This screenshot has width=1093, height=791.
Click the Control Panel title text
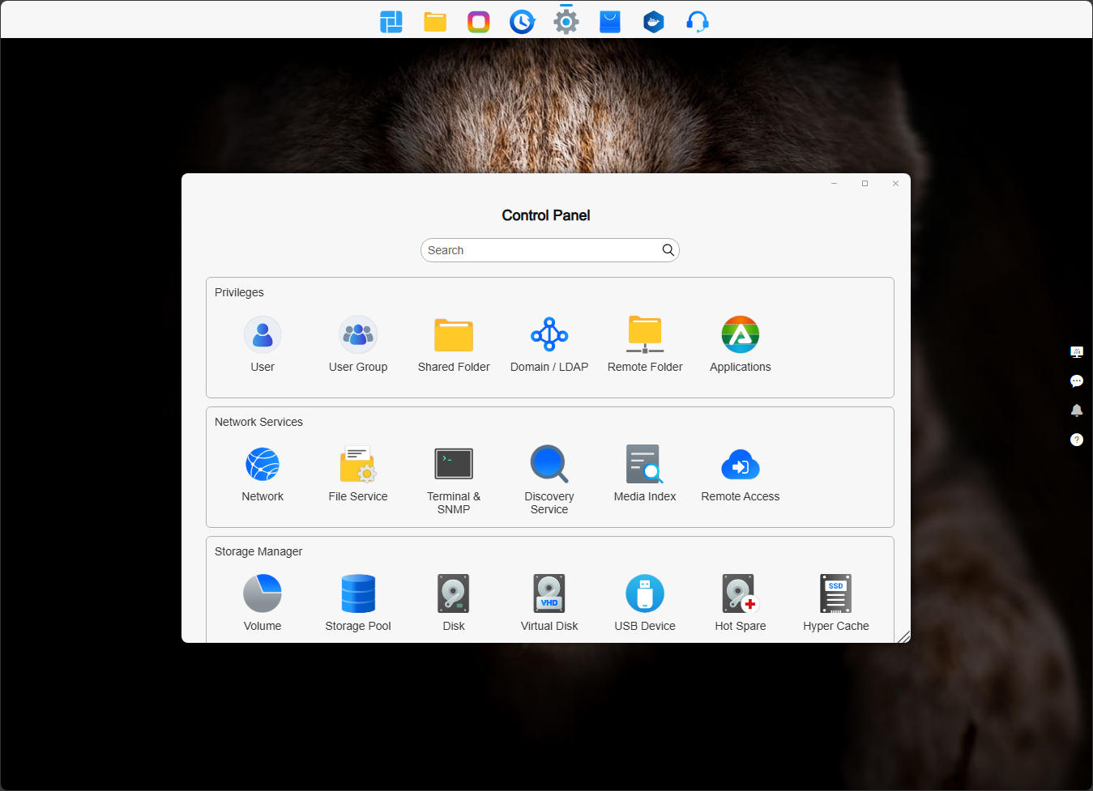[546, 215]
